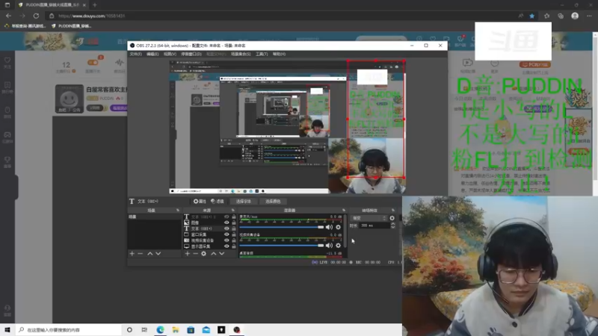This screenshot has height=336, width=598.
Task: Mute the 视频采集设备 audio channel
Action: tap(329, 246)
